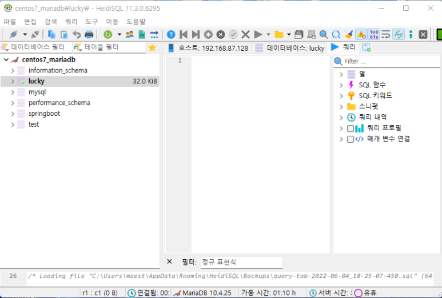Expand the SQL 키워드 helper node
This screenshot has height=298, width=442.
(x=341, y=96)
